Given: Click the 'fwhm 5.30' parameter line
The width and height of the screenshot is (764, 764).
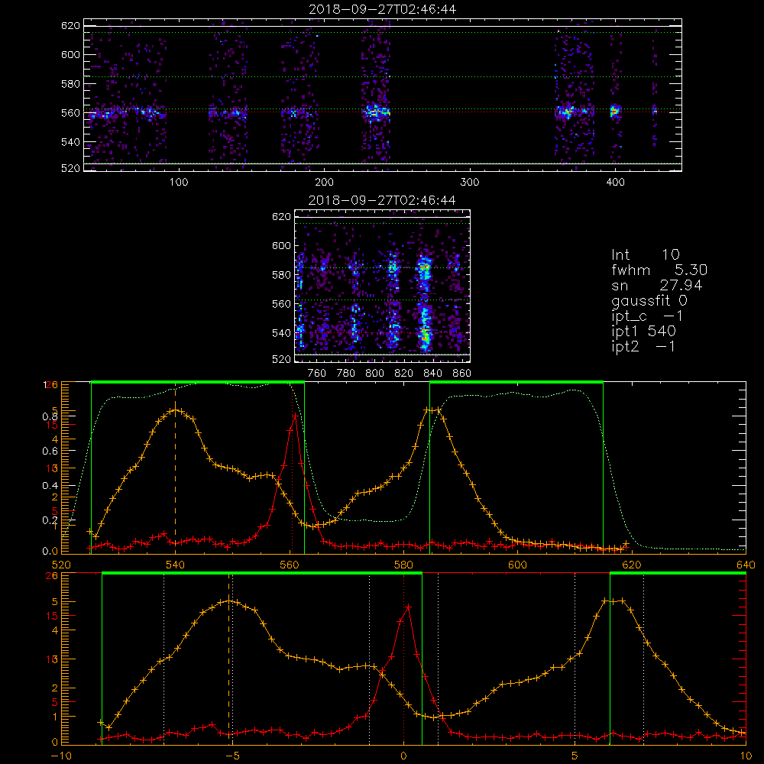Looking at the screenshot, I should click(x=659, y=270).
